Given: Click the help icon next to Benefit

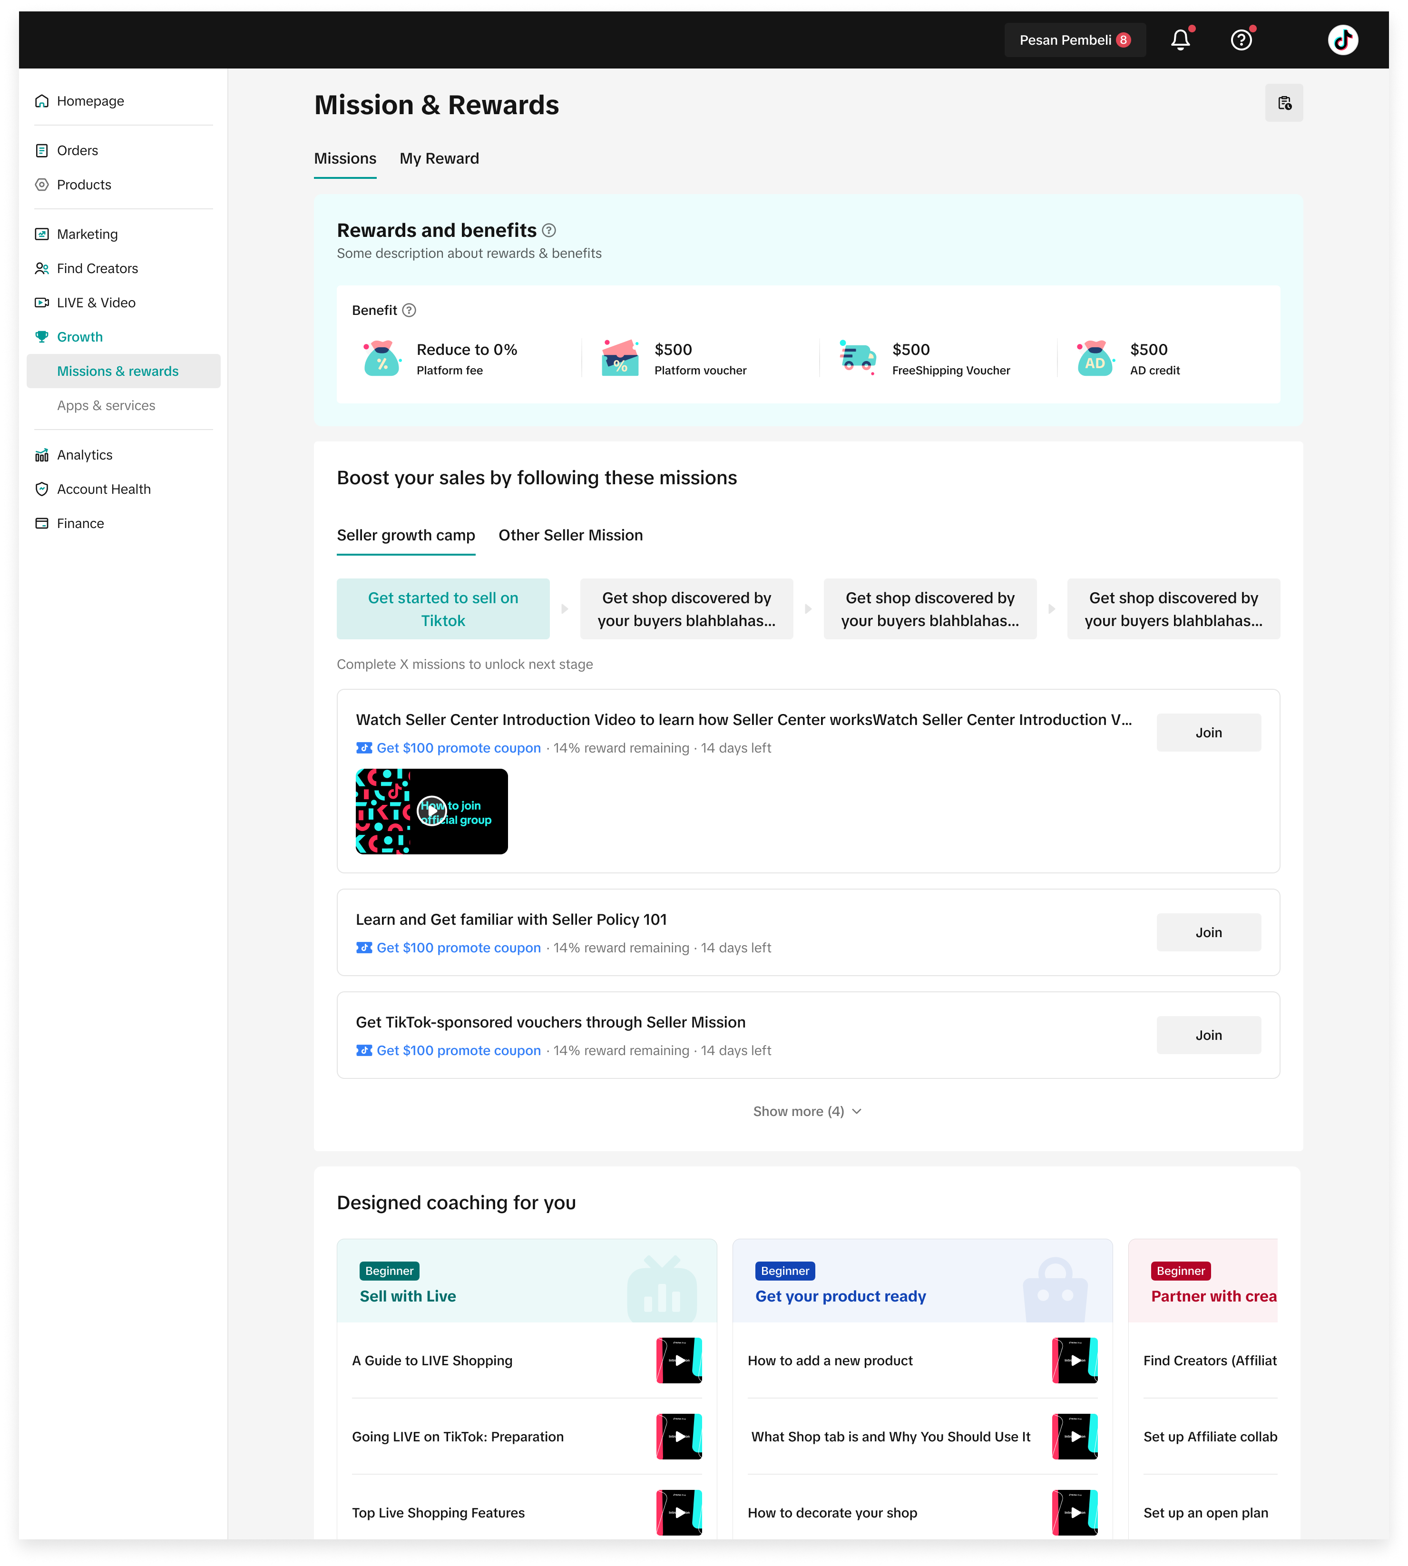Looking at the screenshot, I should point(409,310).
